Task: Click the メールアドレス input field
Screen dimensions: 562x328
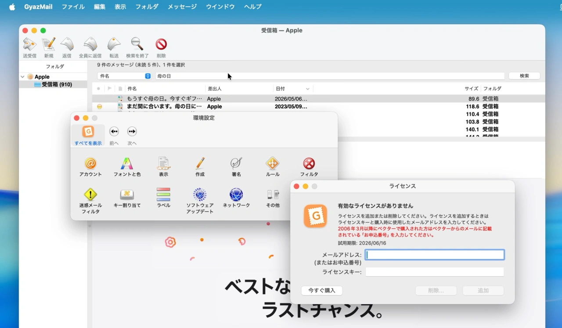Action: (435, 255)
